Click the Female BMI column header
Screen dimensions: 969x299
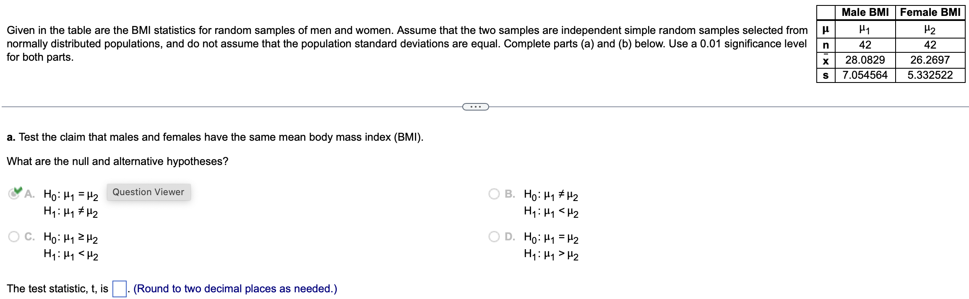point(930,12)
